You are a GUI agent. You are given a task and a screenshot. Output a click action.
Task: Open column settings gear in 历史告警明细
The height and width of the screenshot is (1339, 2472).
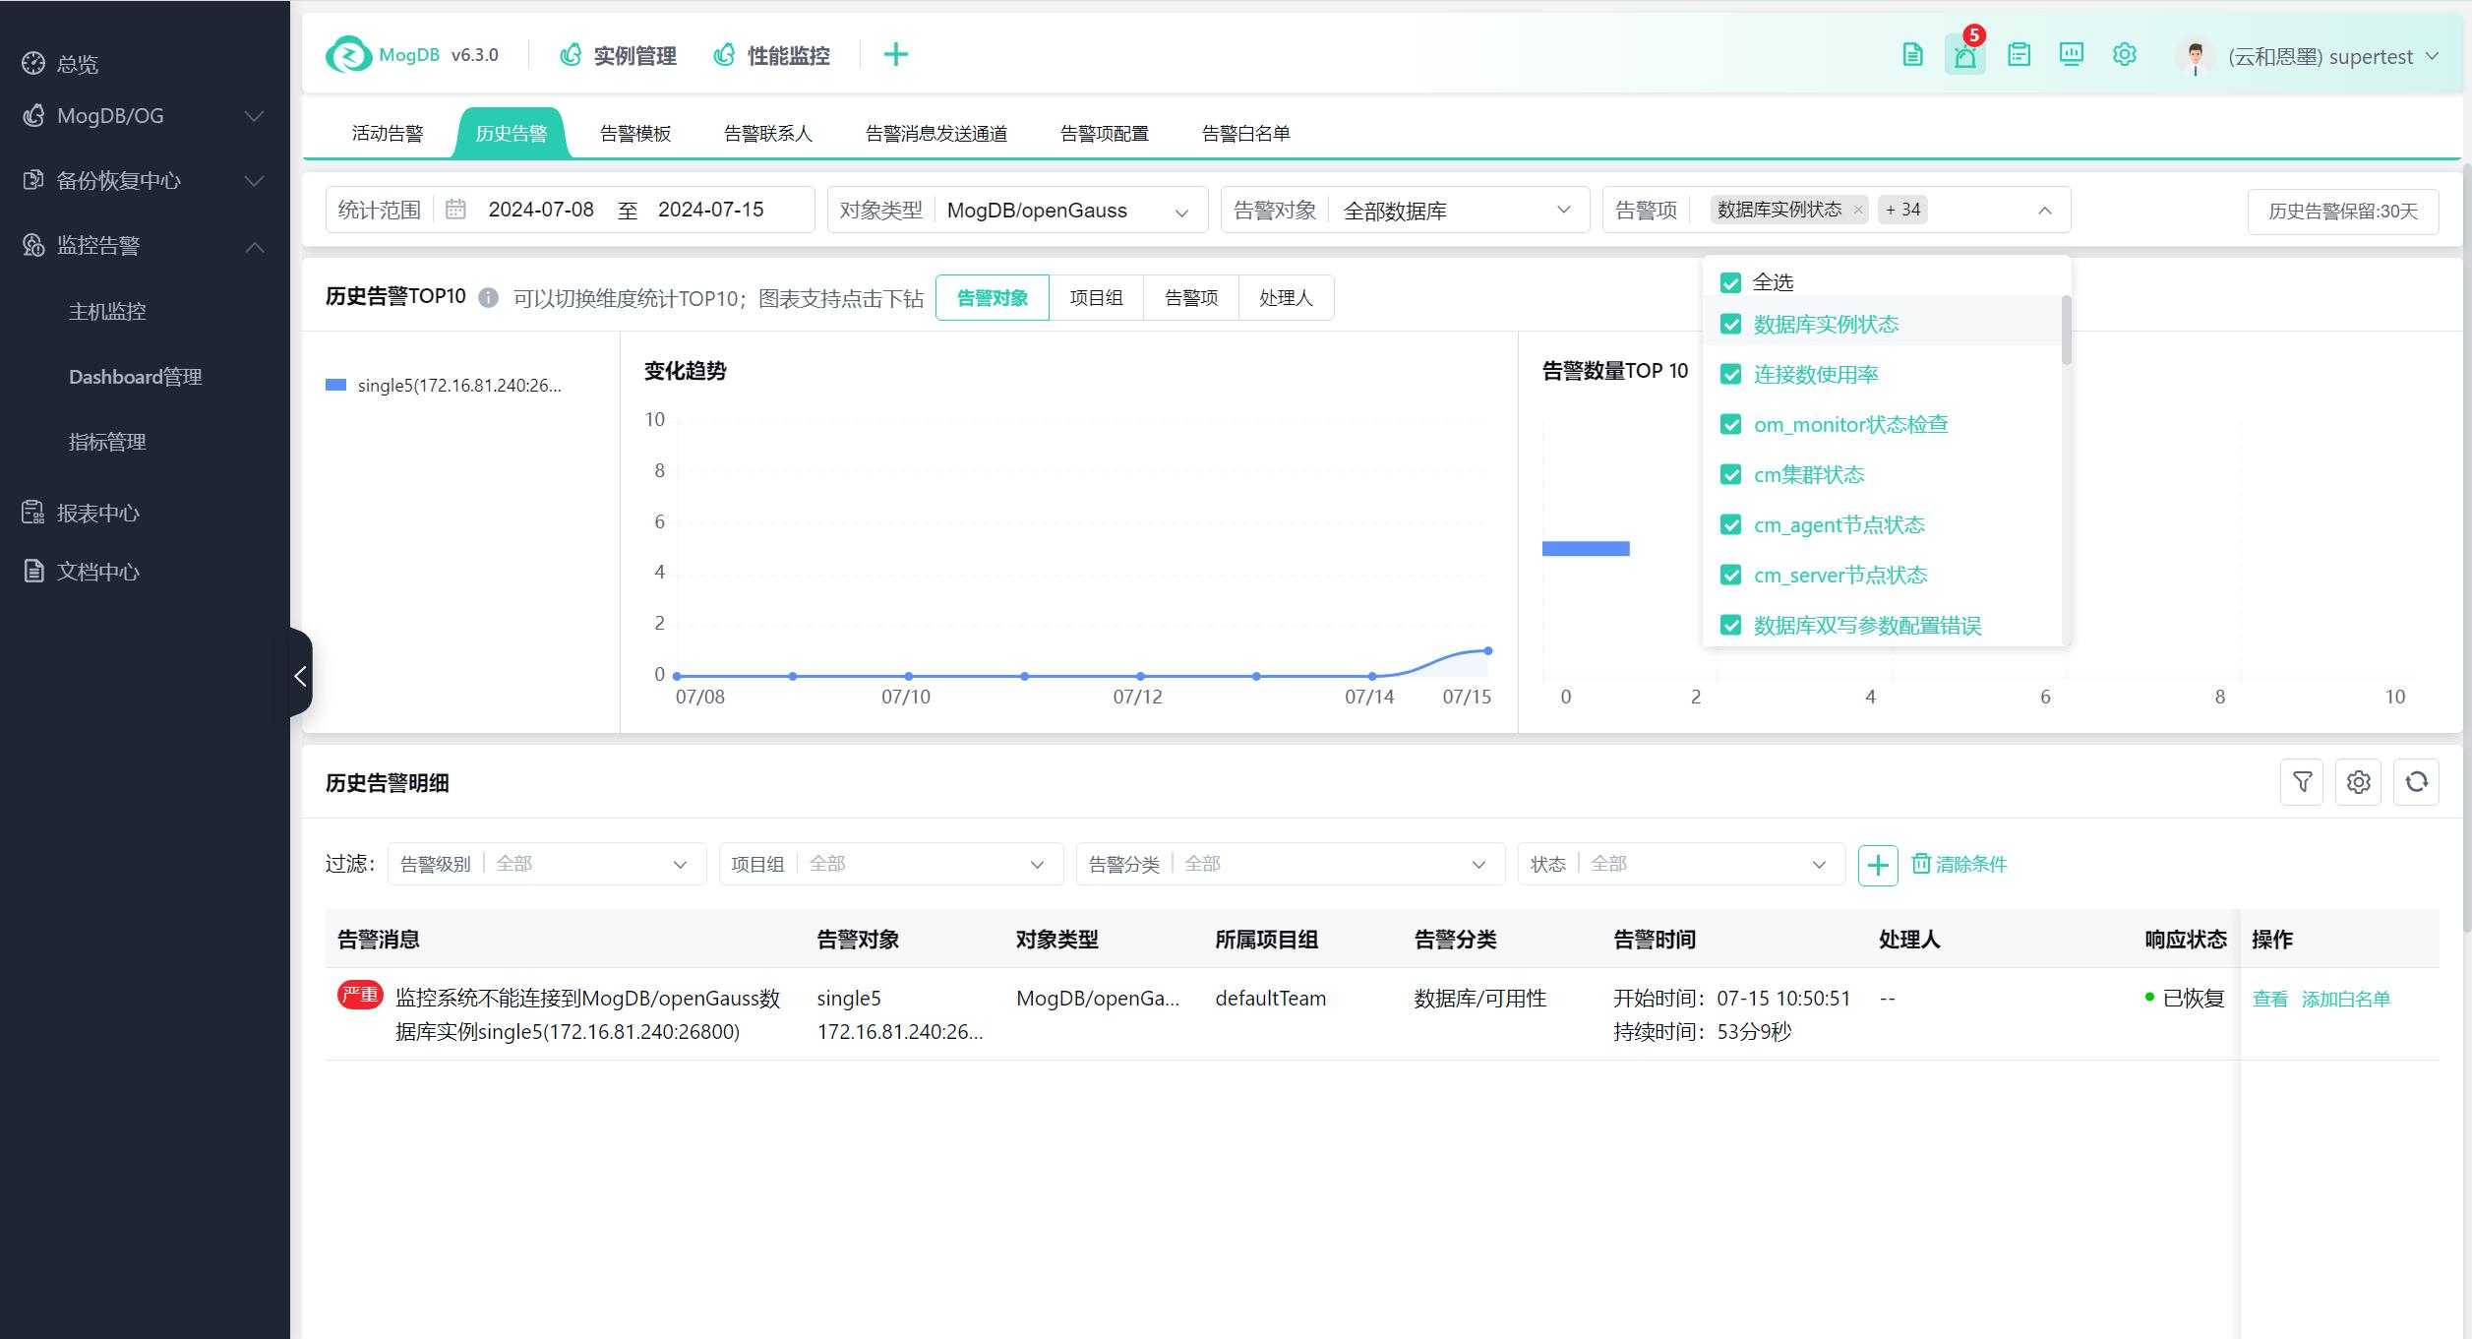[x=2359, y=782]
